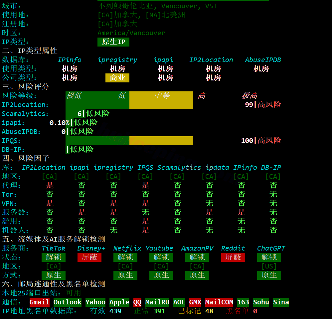This screenshot has width=332, height=319.
Task: Click the Scamalytics 6 低风险 score
Action: 93,114
